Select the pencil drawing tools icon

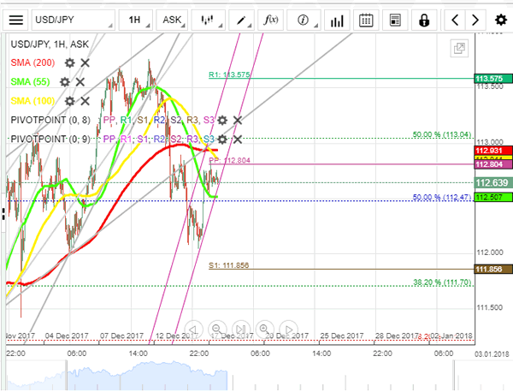click(x=243, y=19)
